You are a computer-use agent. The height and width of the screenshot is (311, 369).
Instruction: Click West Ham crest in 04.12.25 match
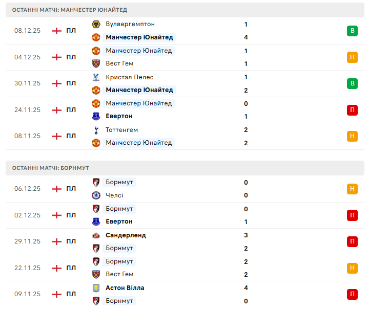tap(96, 63)
